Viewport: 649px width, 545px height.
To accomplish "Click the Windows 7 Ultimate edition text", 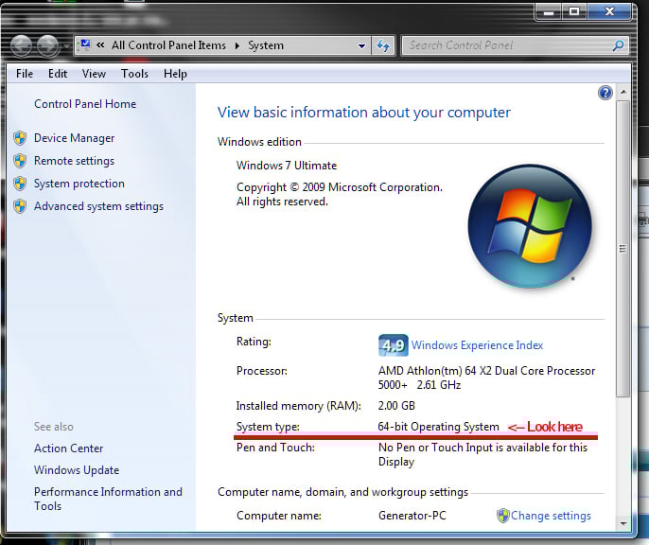I will click(287, 166).
